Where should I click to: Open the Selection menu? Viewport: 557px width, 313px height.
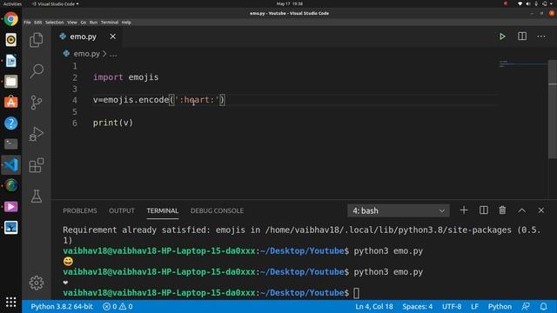[54, 23]
